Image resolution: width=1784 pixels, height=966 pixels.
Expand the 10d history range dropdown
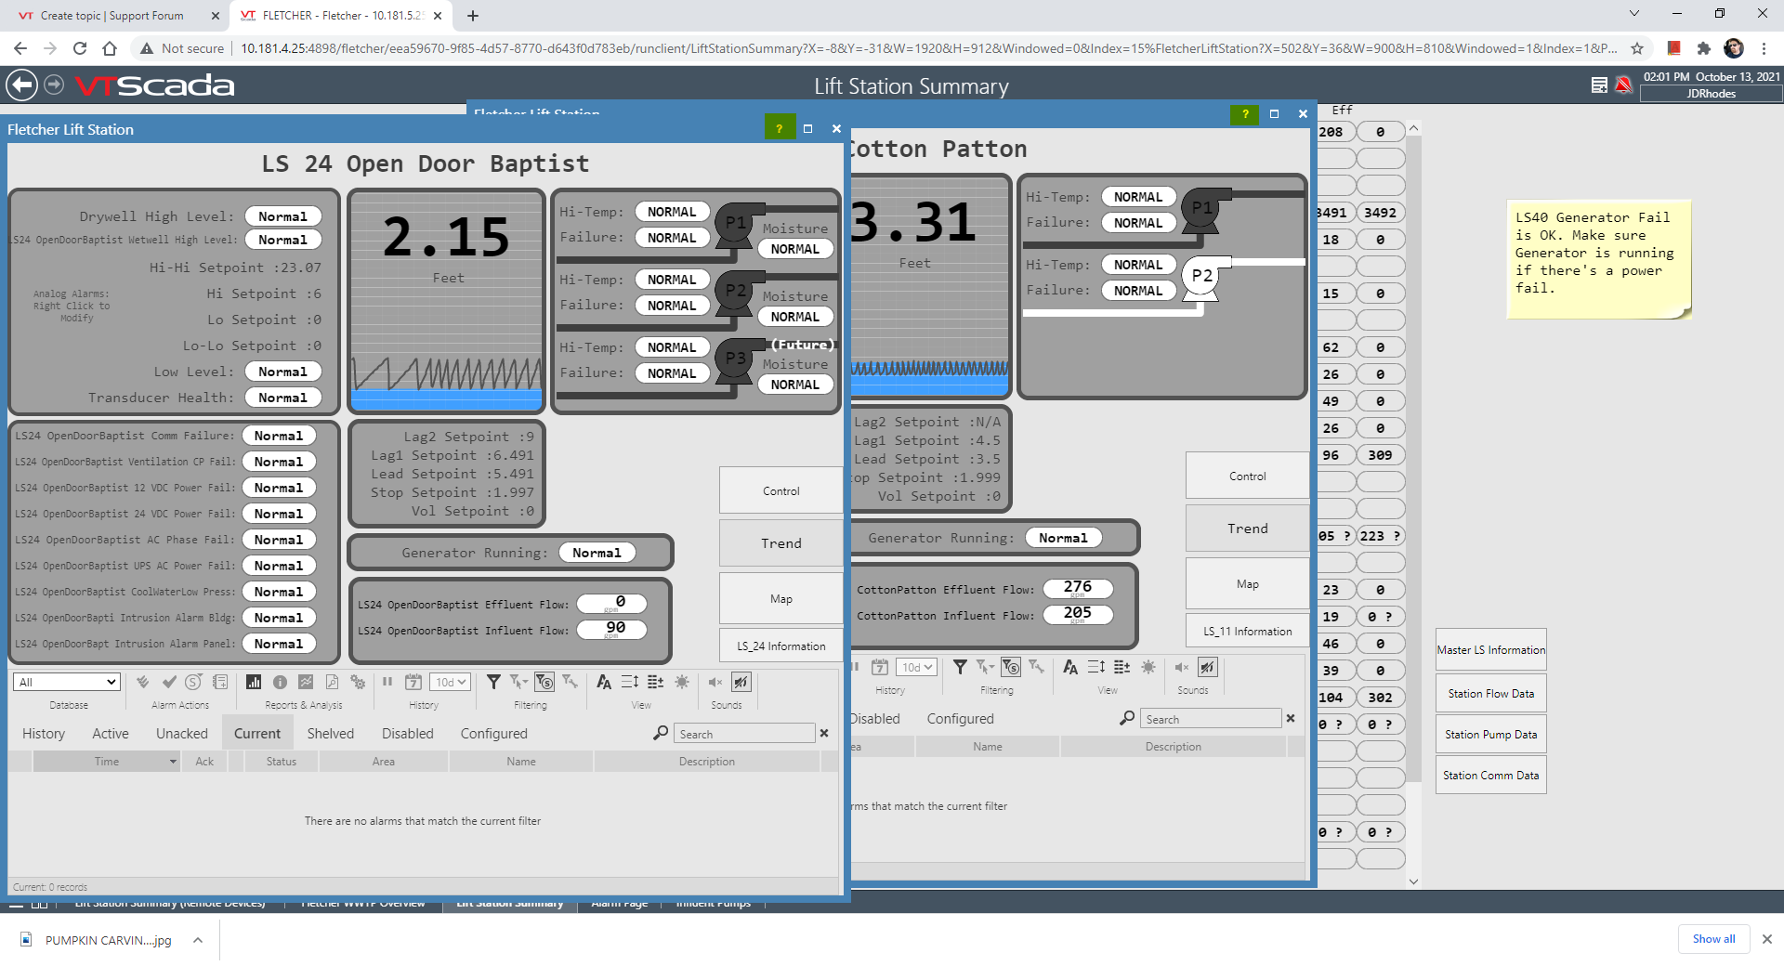point(451,683)
